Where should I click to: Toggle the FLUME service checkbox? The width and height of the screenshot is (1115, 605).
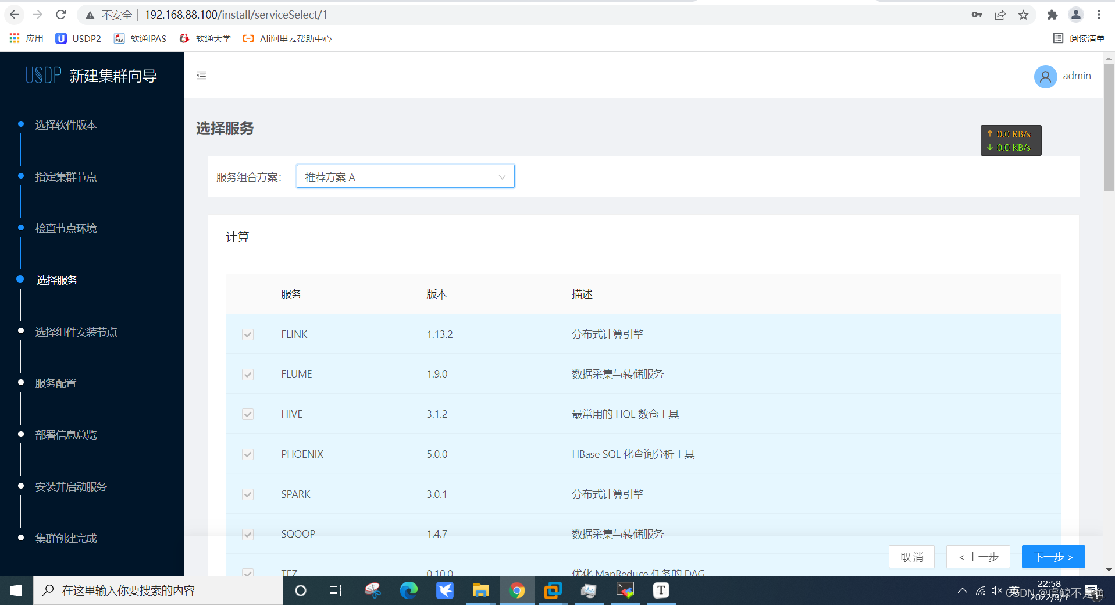(x=248, y=374)
